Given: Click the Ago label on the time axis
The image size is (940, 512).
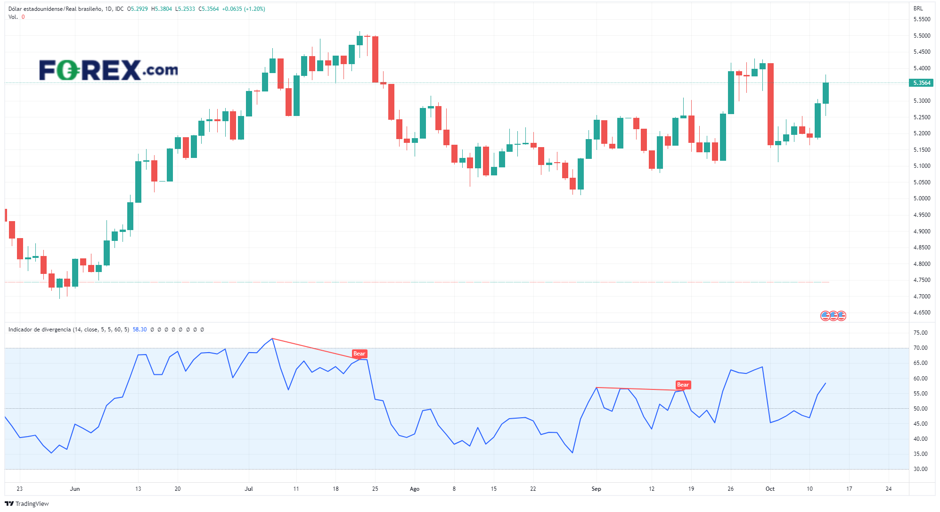Looking at the screenshot, I should point(415,489).
